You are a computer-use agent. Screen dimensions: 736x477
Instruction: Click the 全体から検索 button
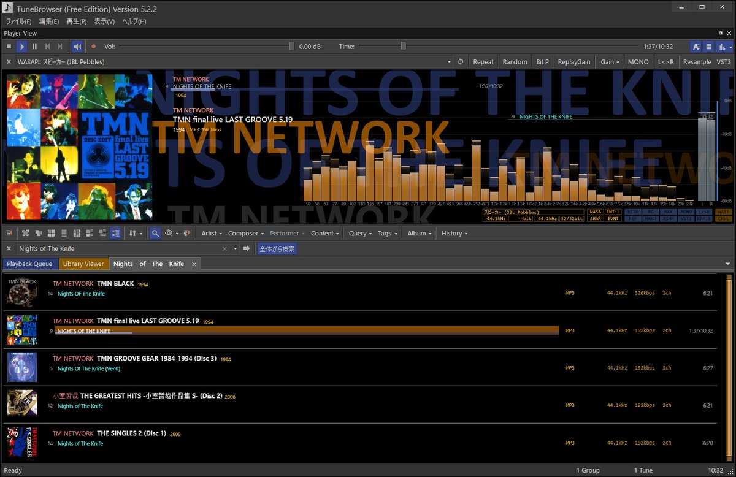[277, 249]
